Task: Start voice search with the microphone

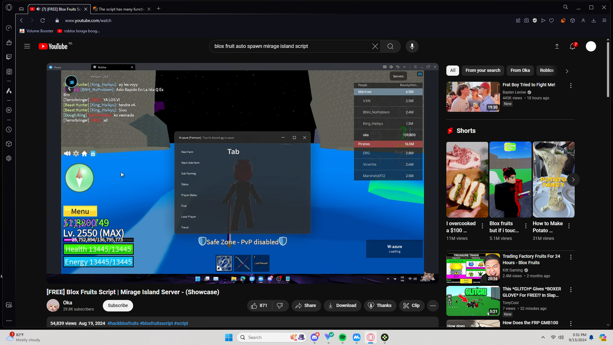Action: [412, 46]
